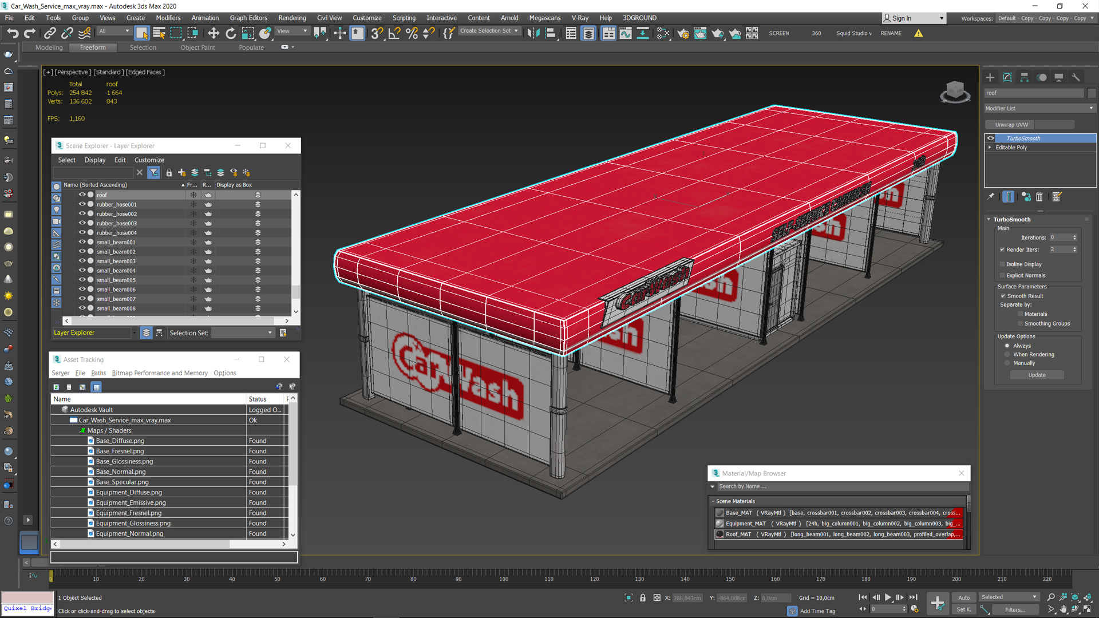The width and height of the screenshot is (1099, 618).
Task: Choose the Select and Scale tool
Action: [248, 33]
